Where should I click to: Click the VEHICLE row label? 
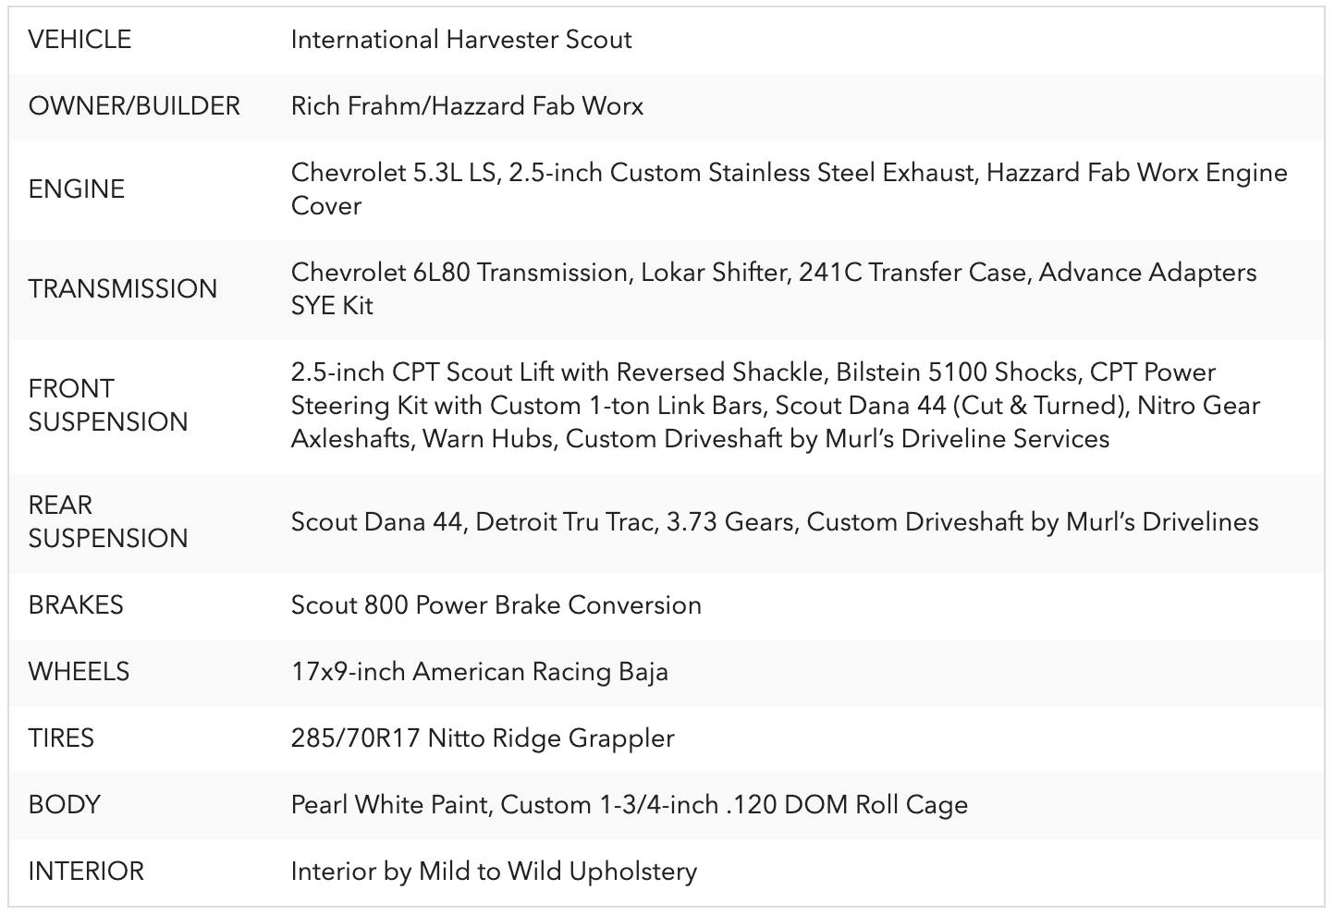80,40
